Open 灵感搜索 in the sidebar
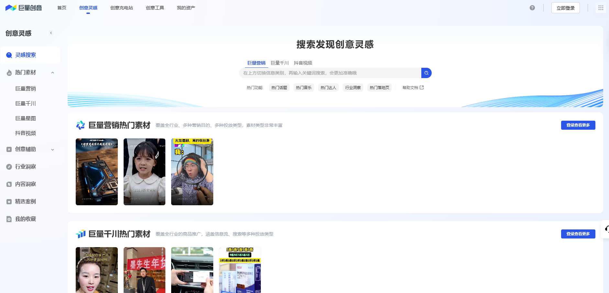 point(30,55)
